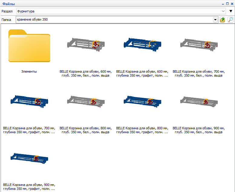Close the Файлы panel
Screen dimensions: 235x192
[232, 4]
